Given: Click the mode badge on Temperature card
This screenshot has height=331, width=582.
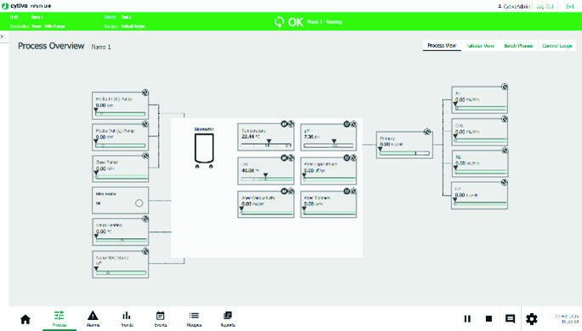Looking at the screenshot, I should [284, 124].
